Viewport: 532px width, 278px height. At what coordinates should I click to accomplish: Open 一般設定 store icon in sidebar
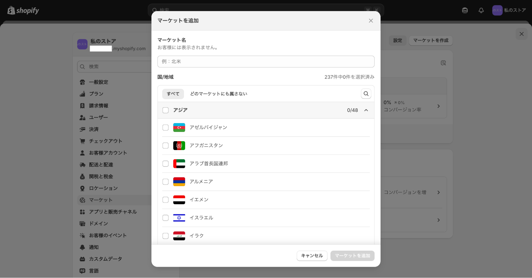coord(83,82)
